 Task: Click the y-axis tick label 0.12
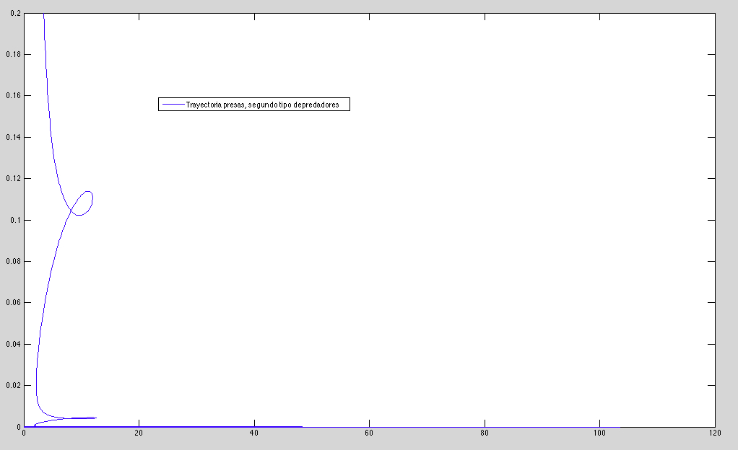pyautogui.click(x=14, y=178)
